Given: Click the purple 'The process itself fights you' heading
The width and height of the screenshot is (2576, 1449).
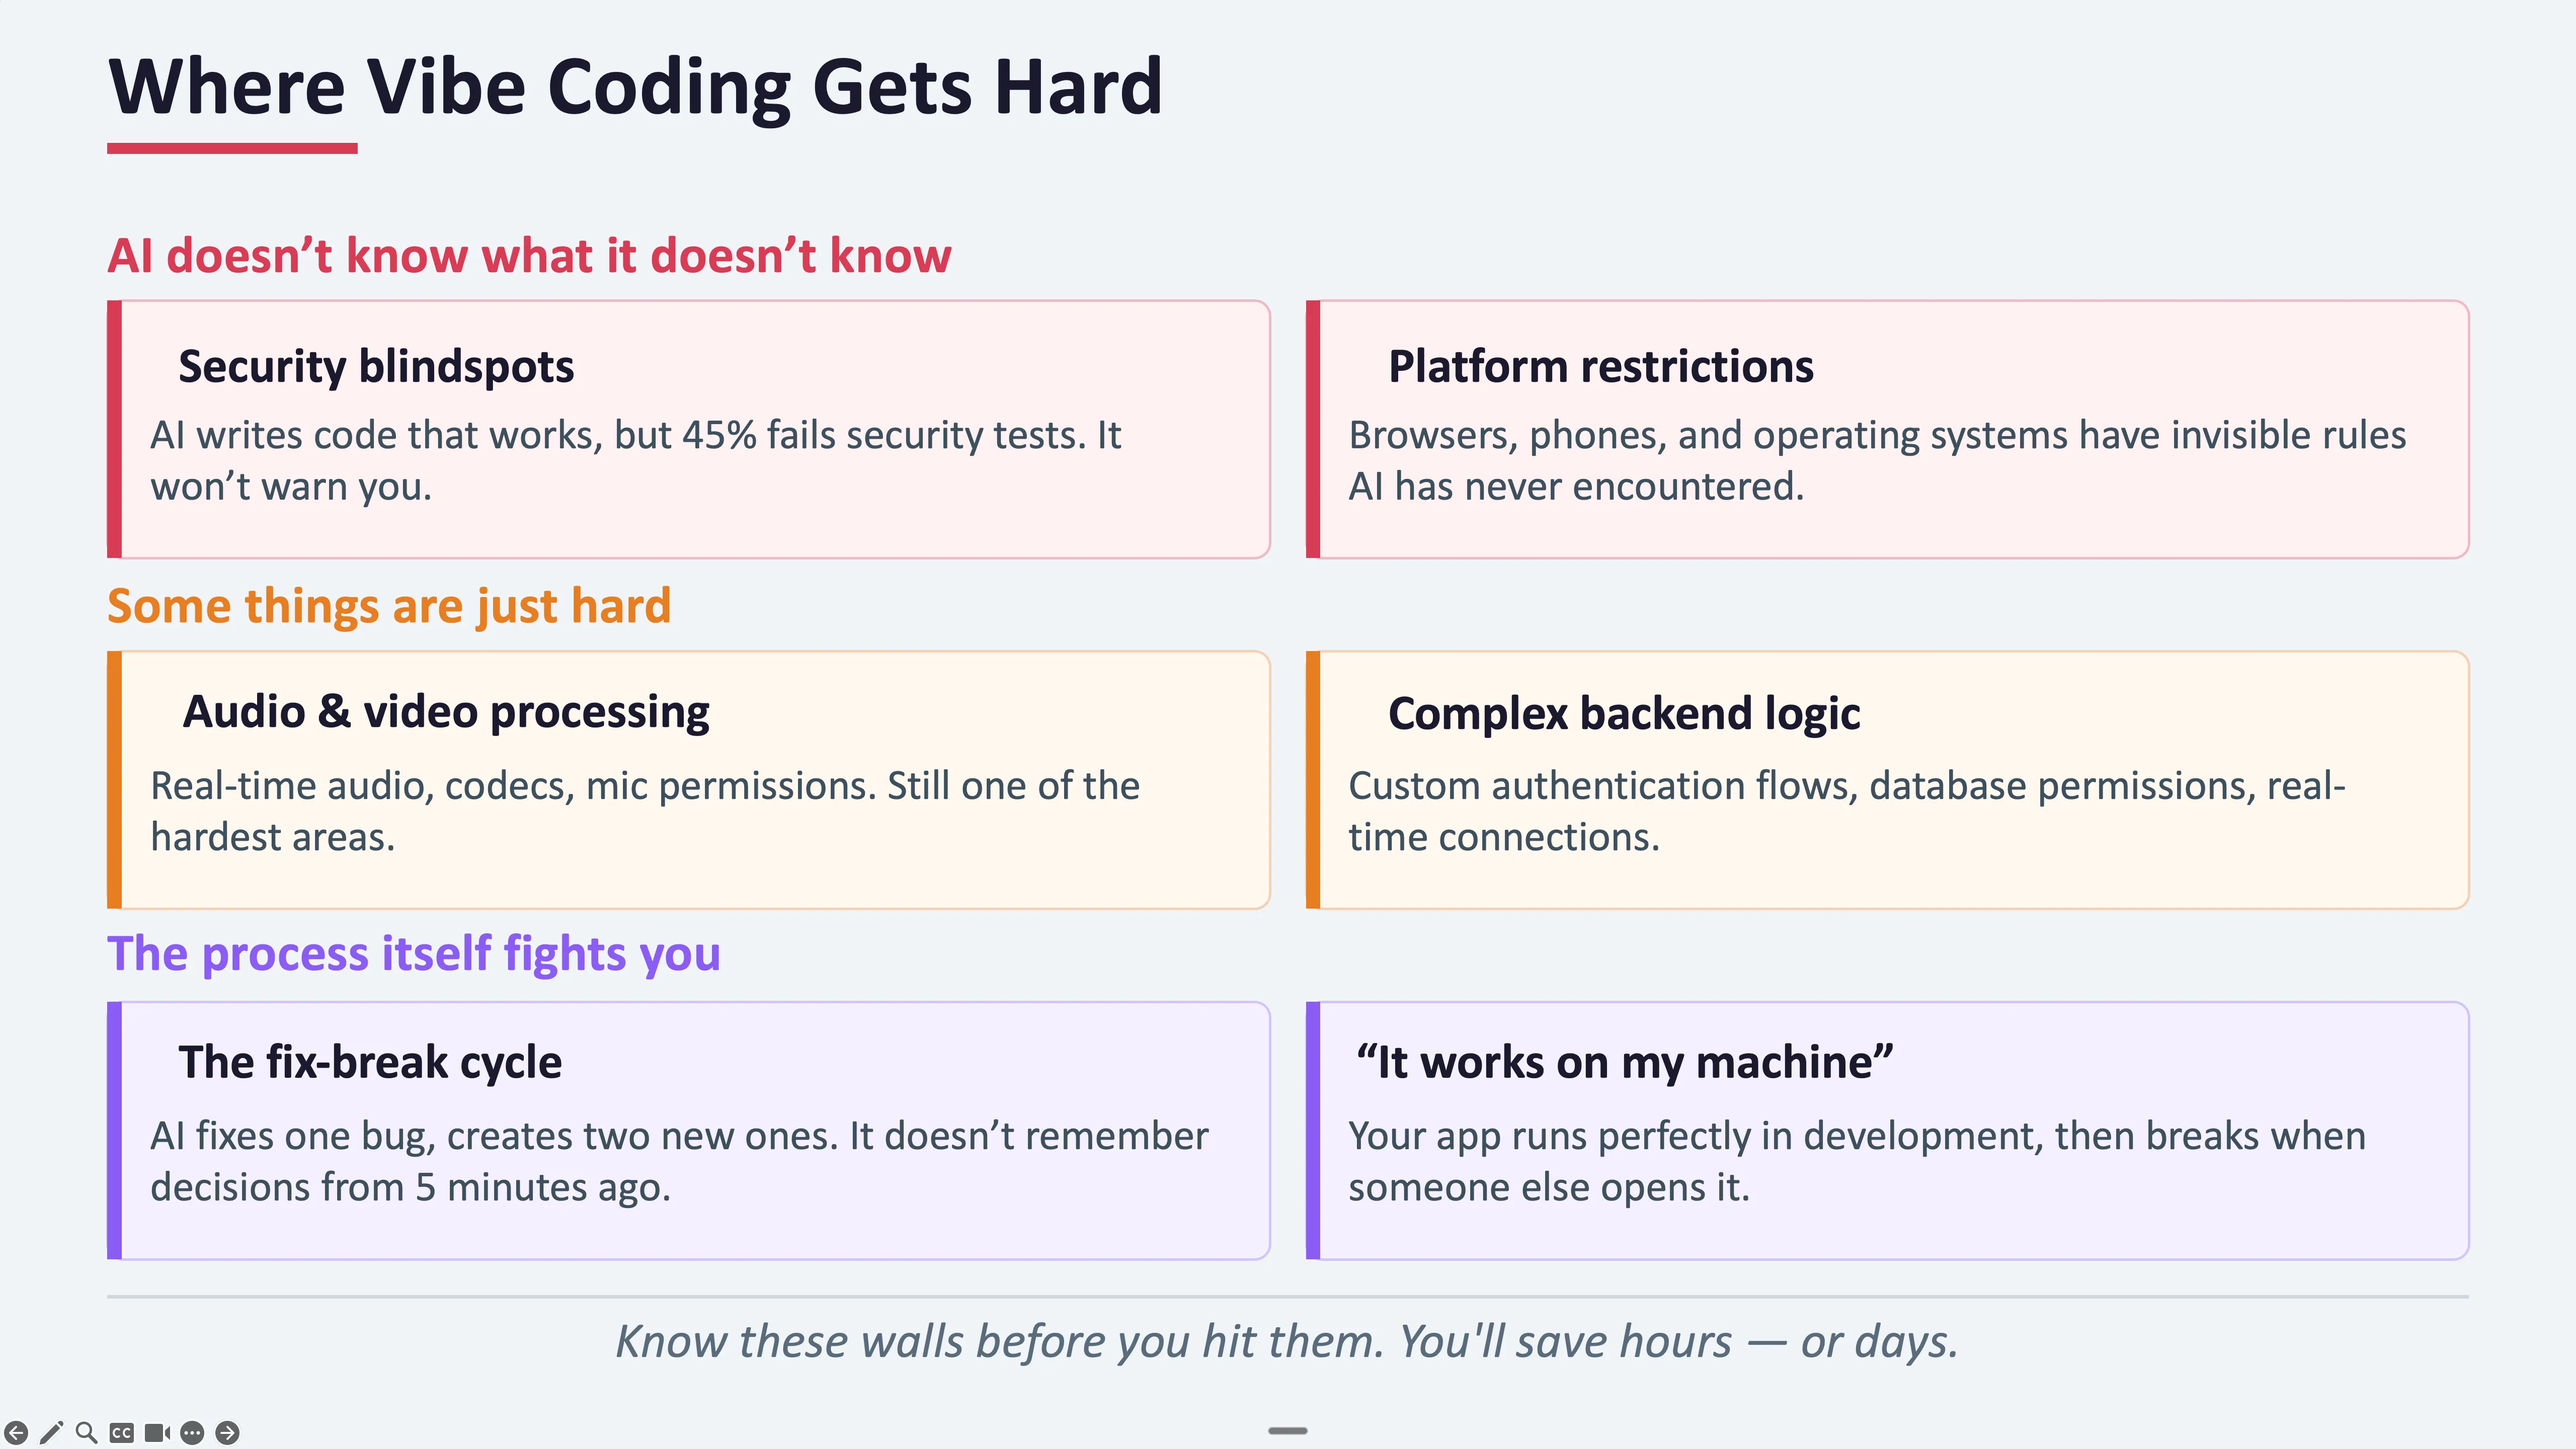Looking at the screenshot, I should pyautogui.click(x=413, y=954).
